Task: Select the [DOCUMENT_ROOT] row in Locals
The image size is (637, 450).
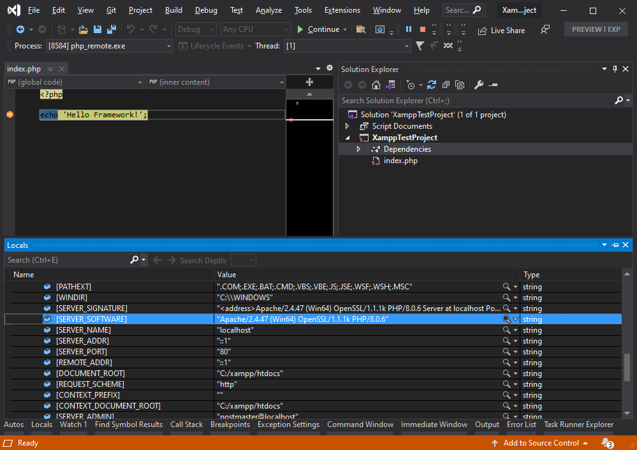Action: (x=313, y=374)
